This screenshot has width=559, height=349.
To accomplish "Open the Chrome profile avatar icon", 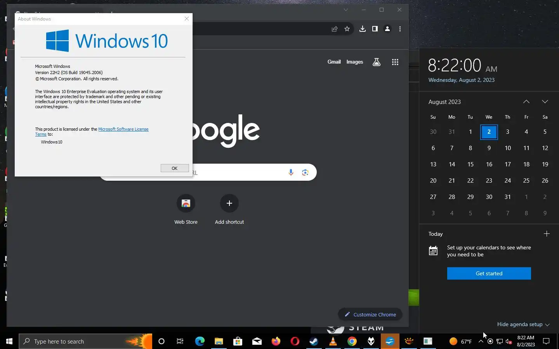I will [387, 29].
